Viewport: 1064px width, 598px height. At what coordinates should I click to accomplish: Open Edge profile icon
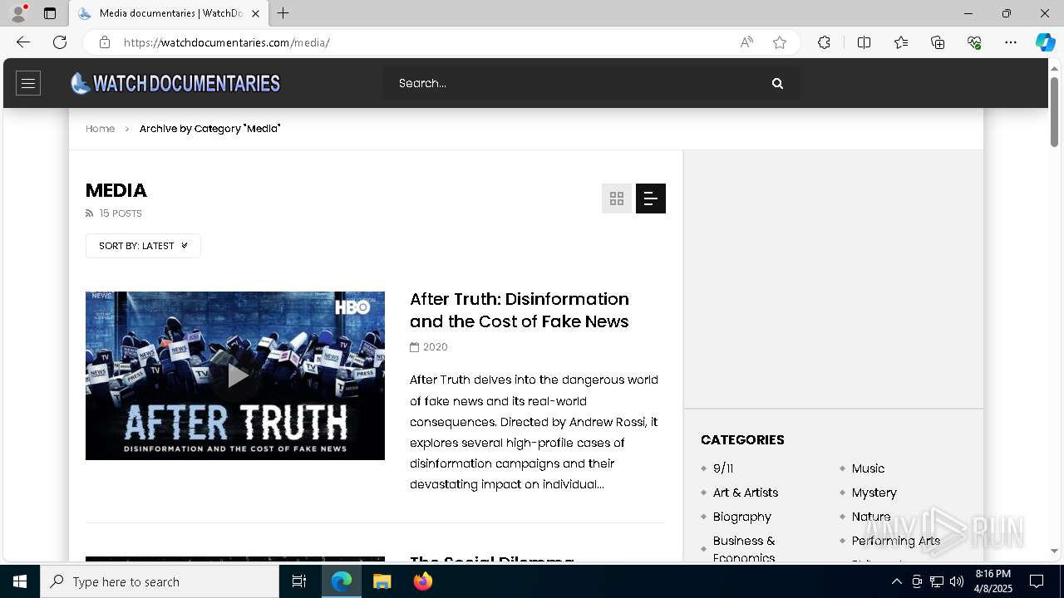coord(18,13)
